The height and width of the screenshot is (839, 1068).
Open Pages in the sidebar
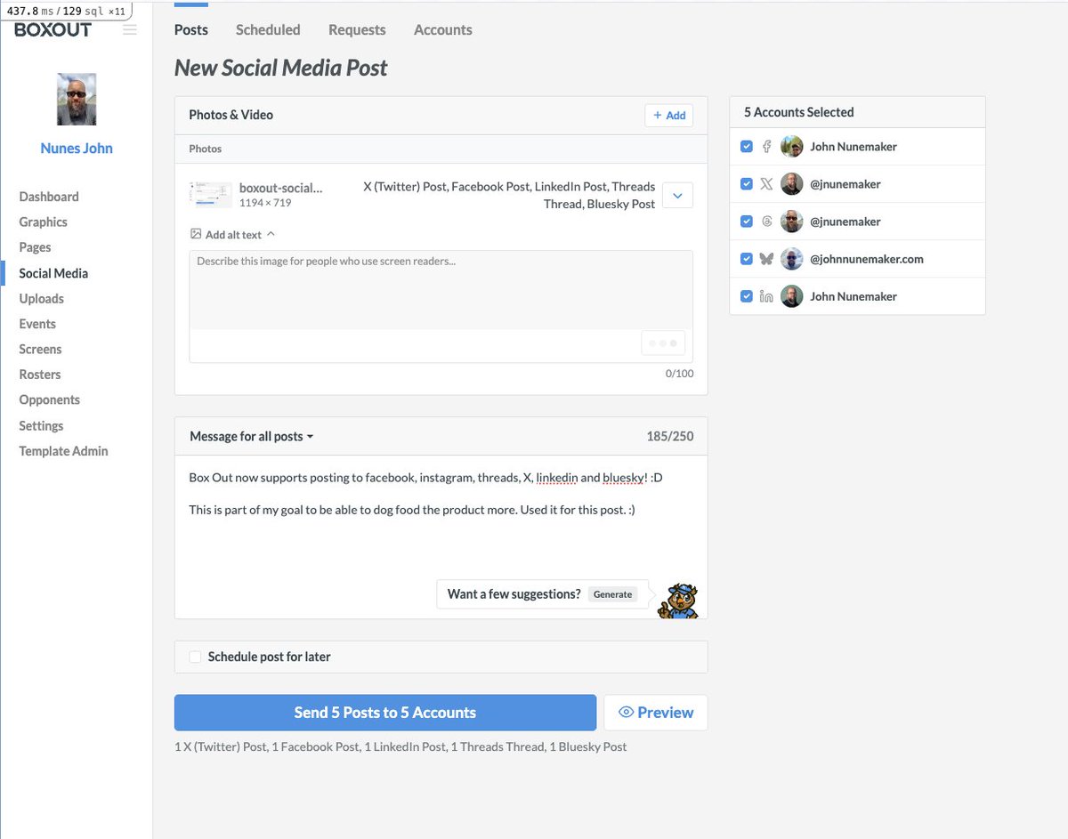36,247
